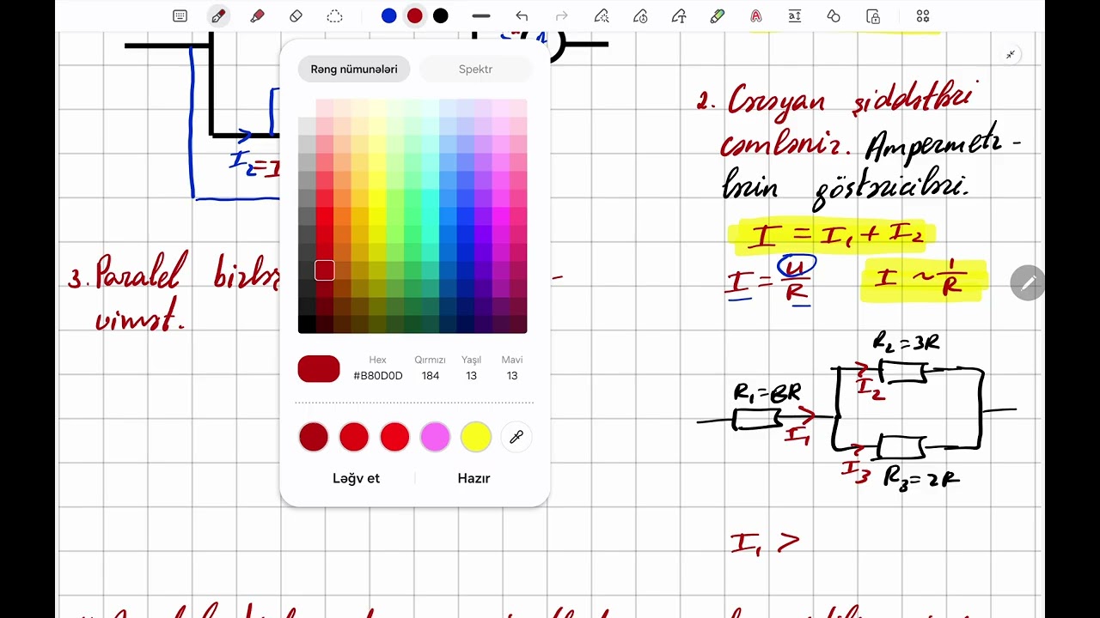This screenshot has width=1100, height=618.
Task: Select the eraser tool
Action: tap(296, 16)
